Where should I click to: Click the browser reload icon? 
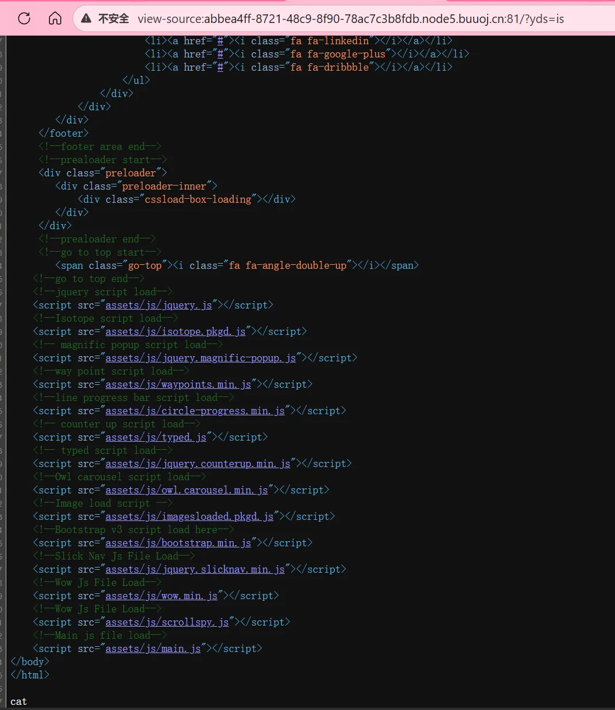[x=24, y=18]
